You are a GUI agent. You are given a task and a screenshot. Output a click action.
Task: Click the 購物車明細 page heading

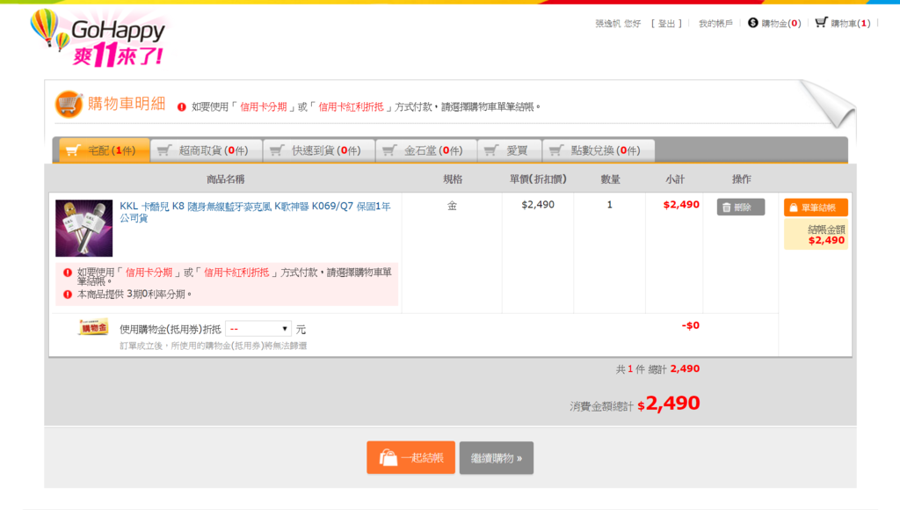point(127,104)
